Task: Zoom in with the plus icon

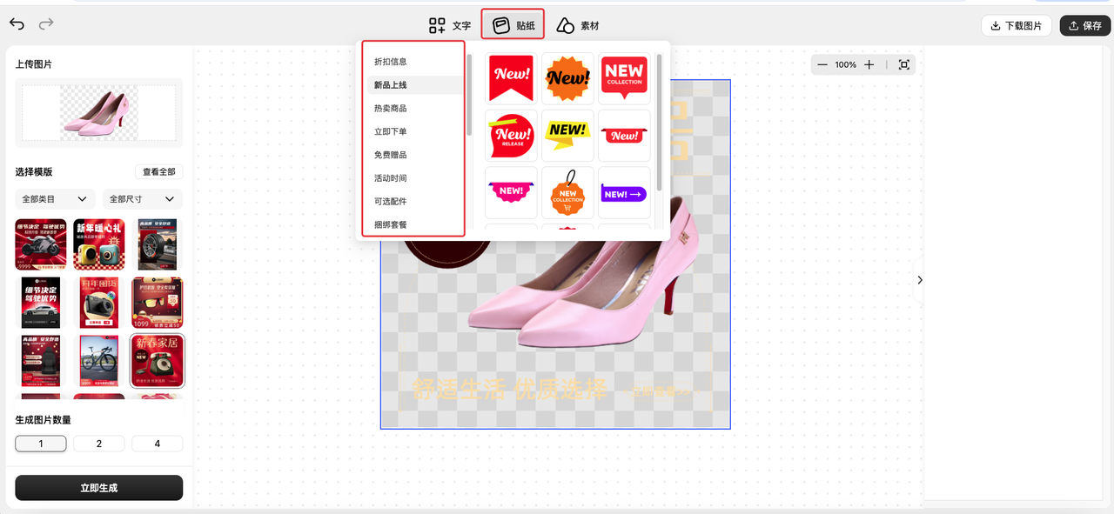Action: pos(869,65)
